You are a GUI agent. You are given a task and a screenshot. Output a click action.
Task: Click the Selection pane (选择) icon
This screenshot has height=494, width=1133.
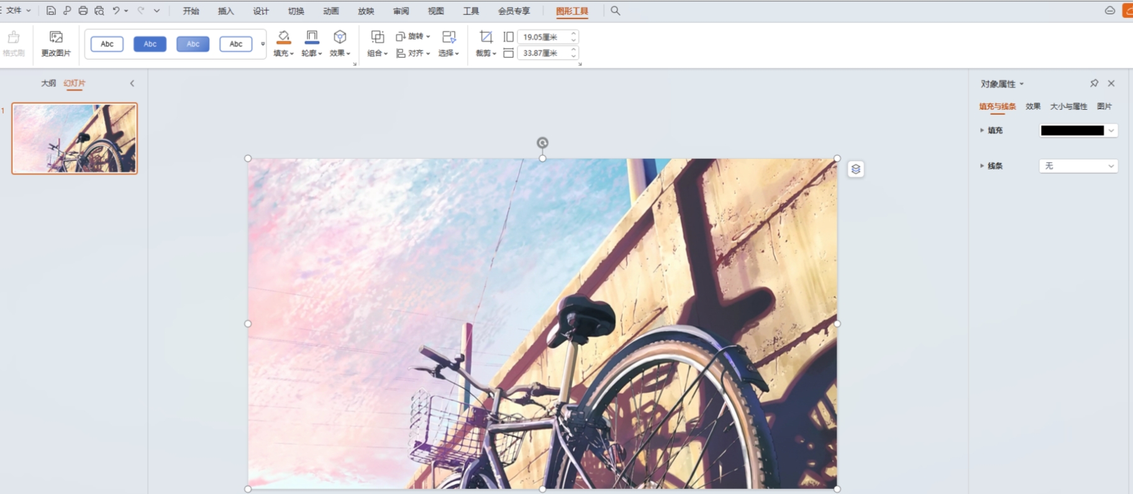[448, 37]
